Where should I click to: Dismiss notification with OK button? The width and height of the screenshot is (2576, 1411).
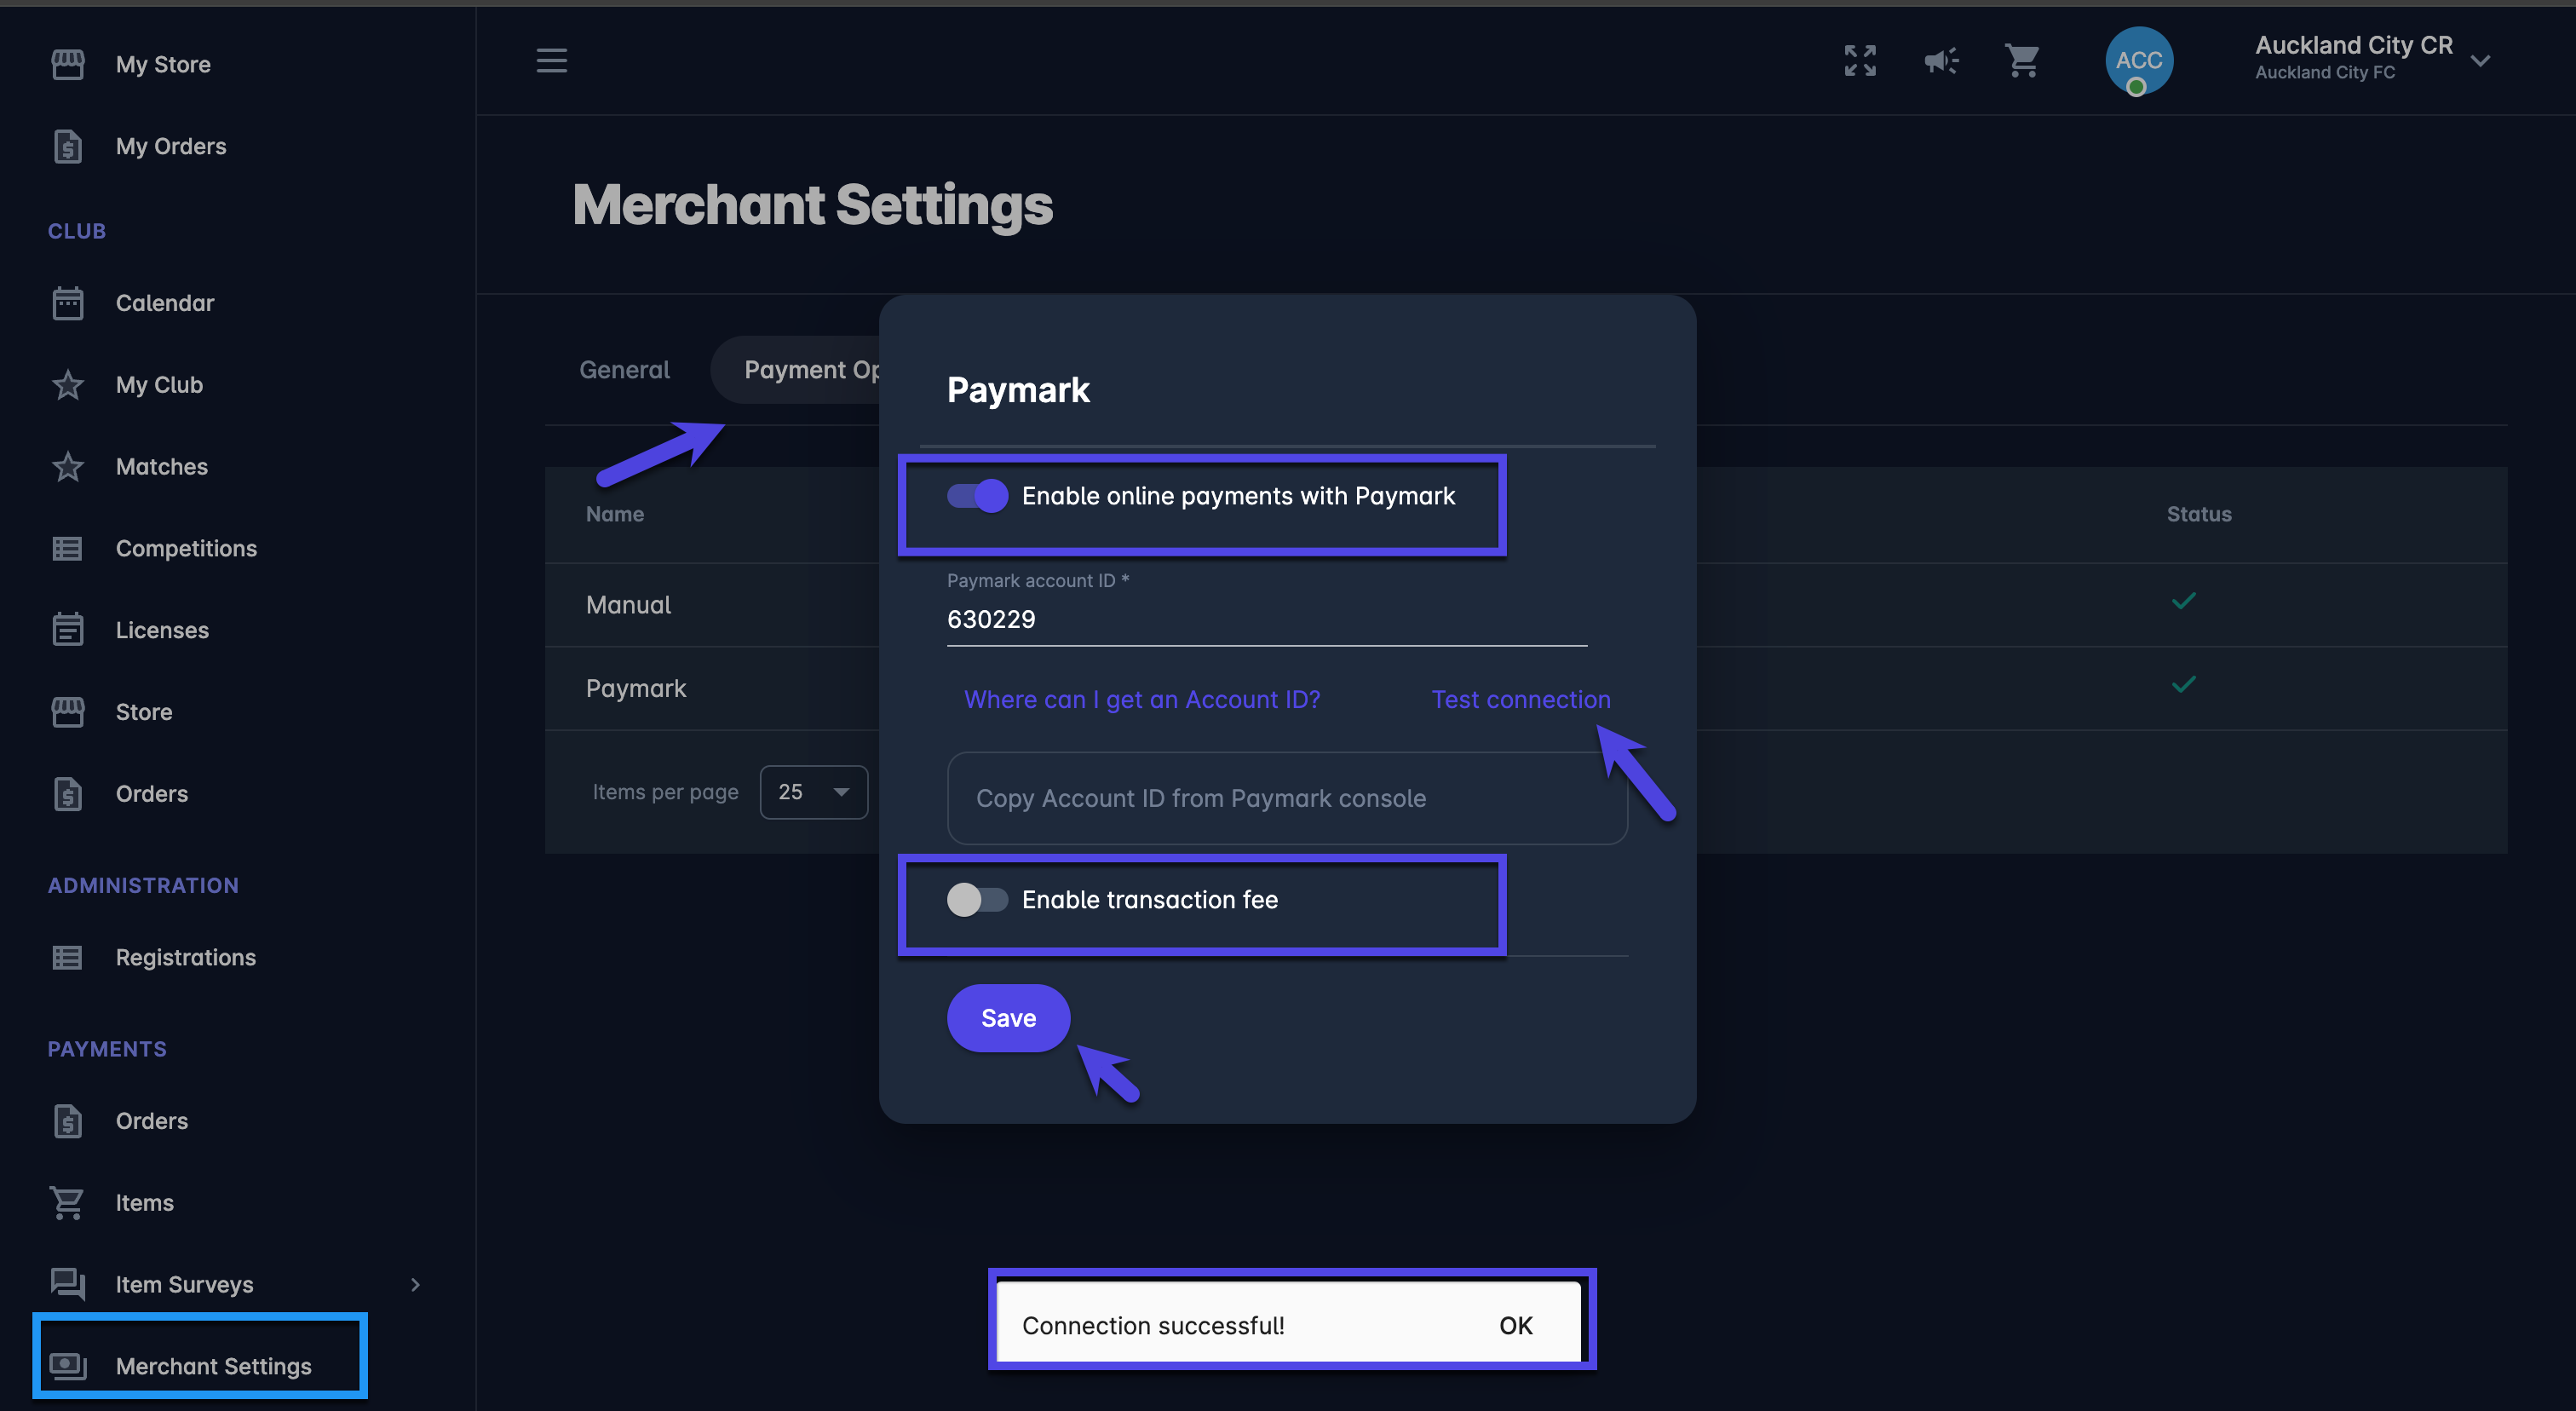click(1515, 1325)
